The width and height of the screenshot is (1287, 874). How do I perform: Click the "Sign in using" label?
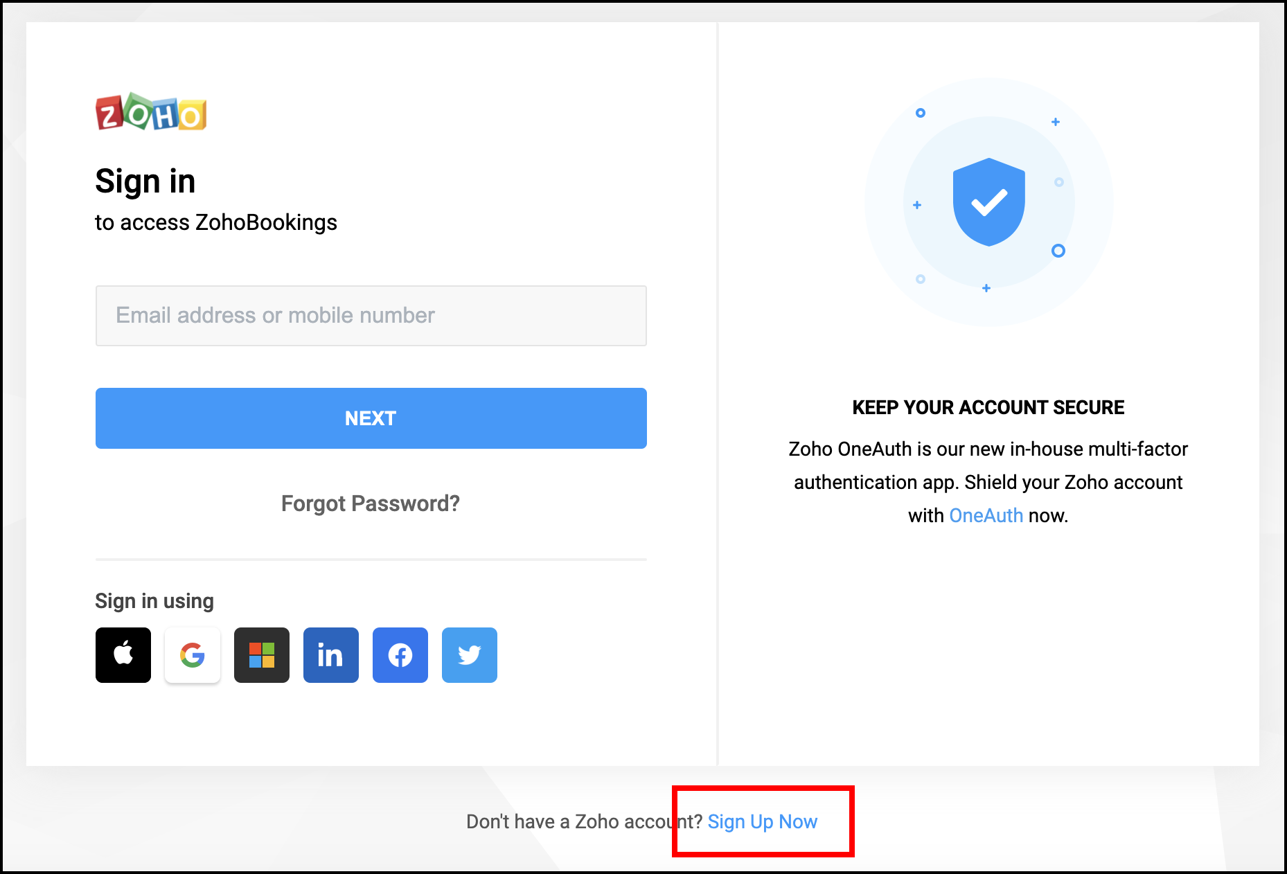(x=154, y=601)
